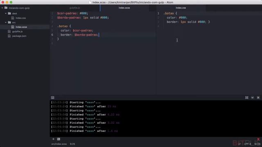This screenshot has height=147, width=262.
Task: Click the terminal status icon beside plus
Action: point(59,139)
